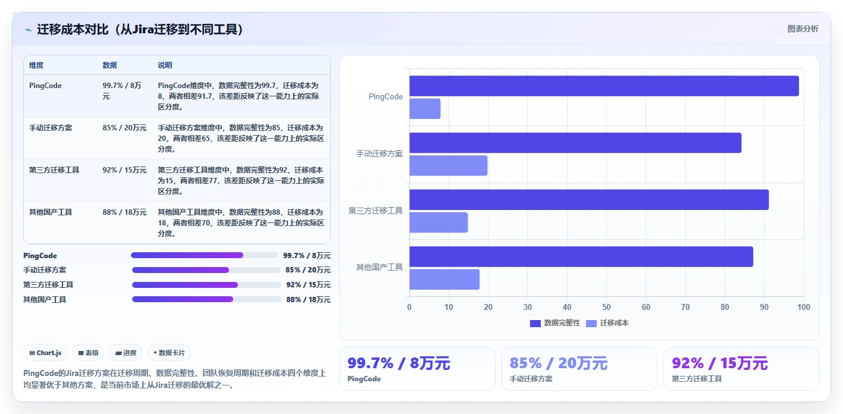Click the PingCode label above progress bars
This screenshot has height=414, width=843.
coord(40,256)
